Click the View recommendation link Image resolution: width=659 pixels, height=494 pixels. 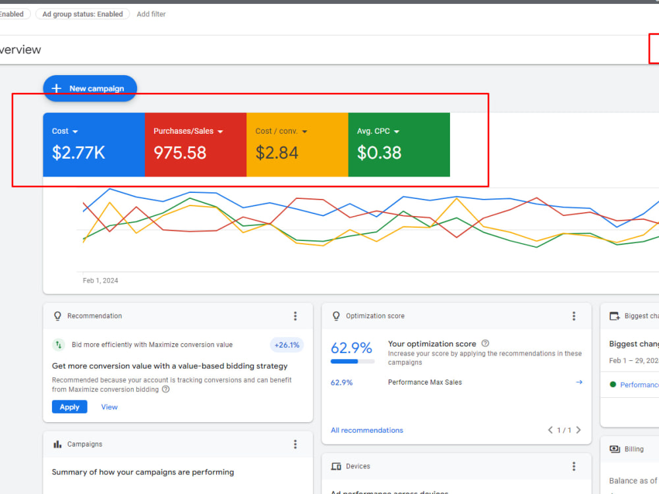[x=109, y=406]
